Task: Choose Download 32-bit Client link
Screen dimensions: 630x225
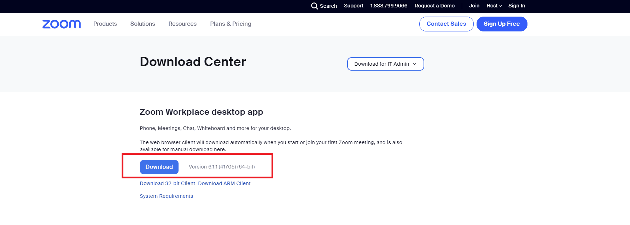Action: (167, 183)
